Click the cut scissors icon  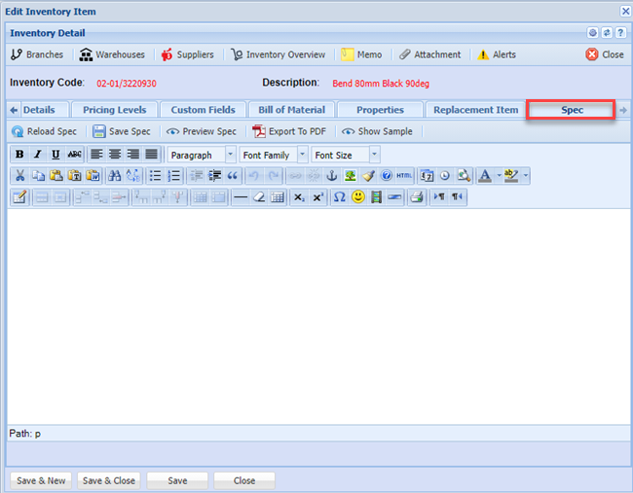click(x=19, y=176)
